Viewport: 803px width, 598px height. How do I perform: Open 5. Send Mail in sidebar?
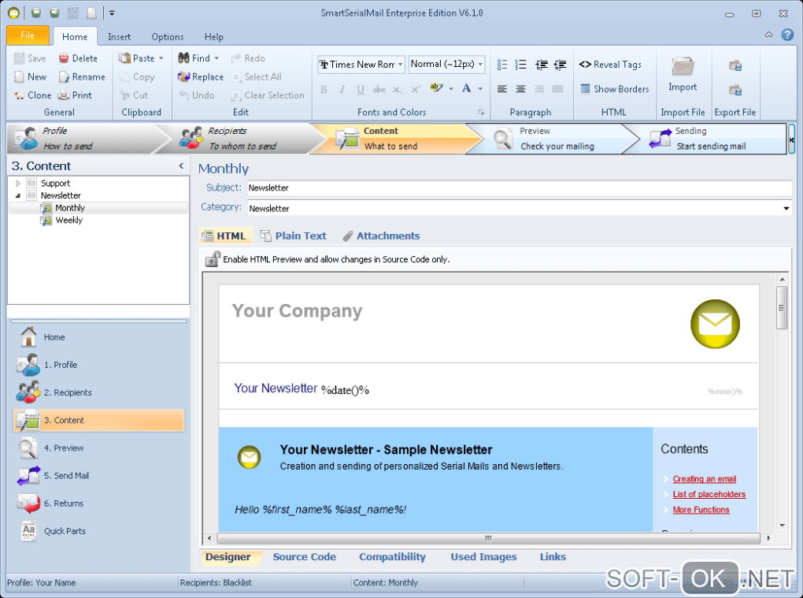[x=66, y=476]
